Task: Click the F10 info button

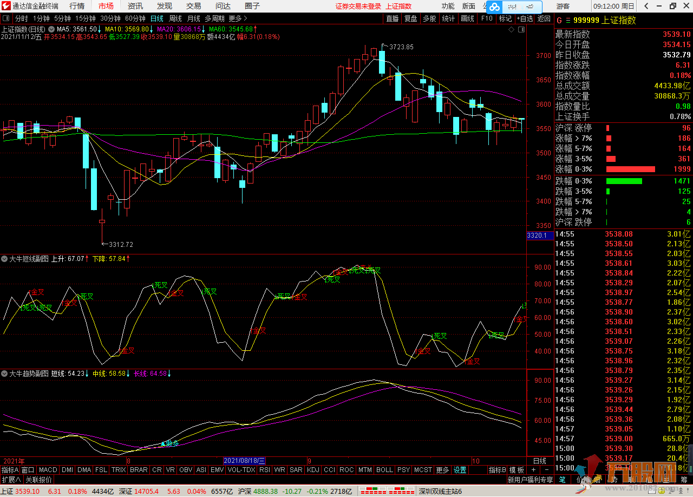Action: point(487,18)
